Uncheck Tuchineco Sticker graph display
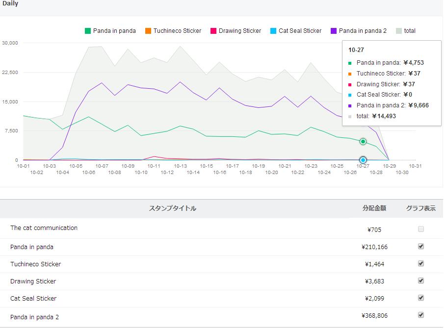The image size is (447, 331). coord(421,263)
